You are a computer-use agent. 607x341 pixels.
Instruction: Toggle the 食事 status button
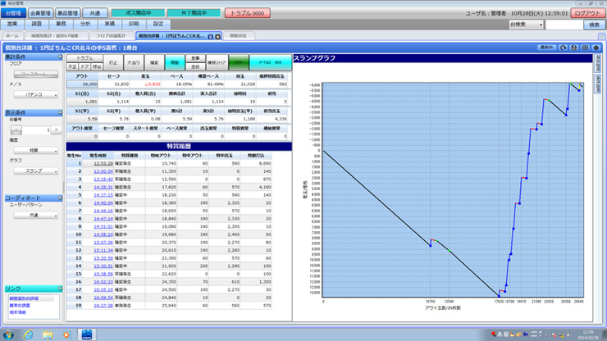point(195,58)
